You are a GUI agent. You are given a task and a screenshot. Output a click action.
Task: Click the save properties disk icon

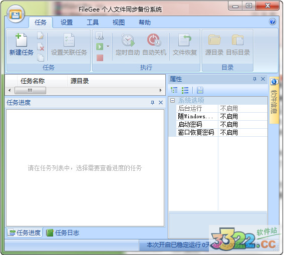point(200,90)
